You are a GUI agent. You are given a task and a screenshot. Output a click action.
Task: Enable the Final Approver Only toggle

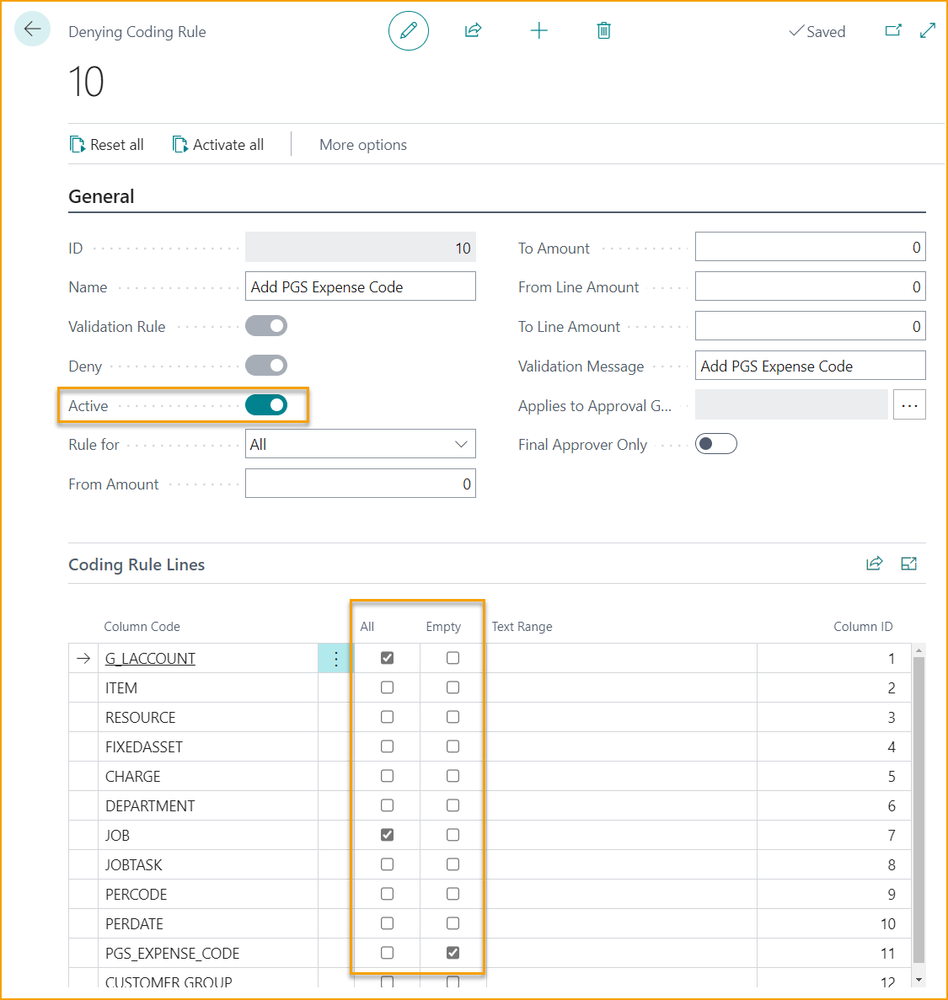click(715, 443)
